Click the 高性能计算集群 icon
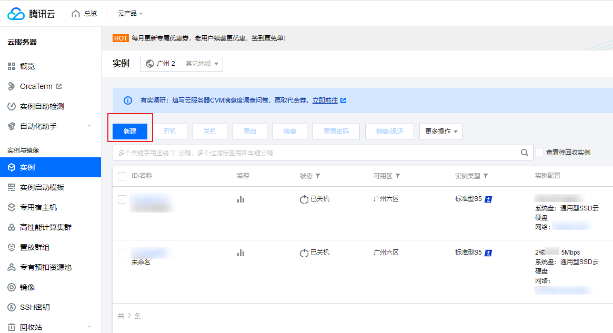 click(12, 227)
